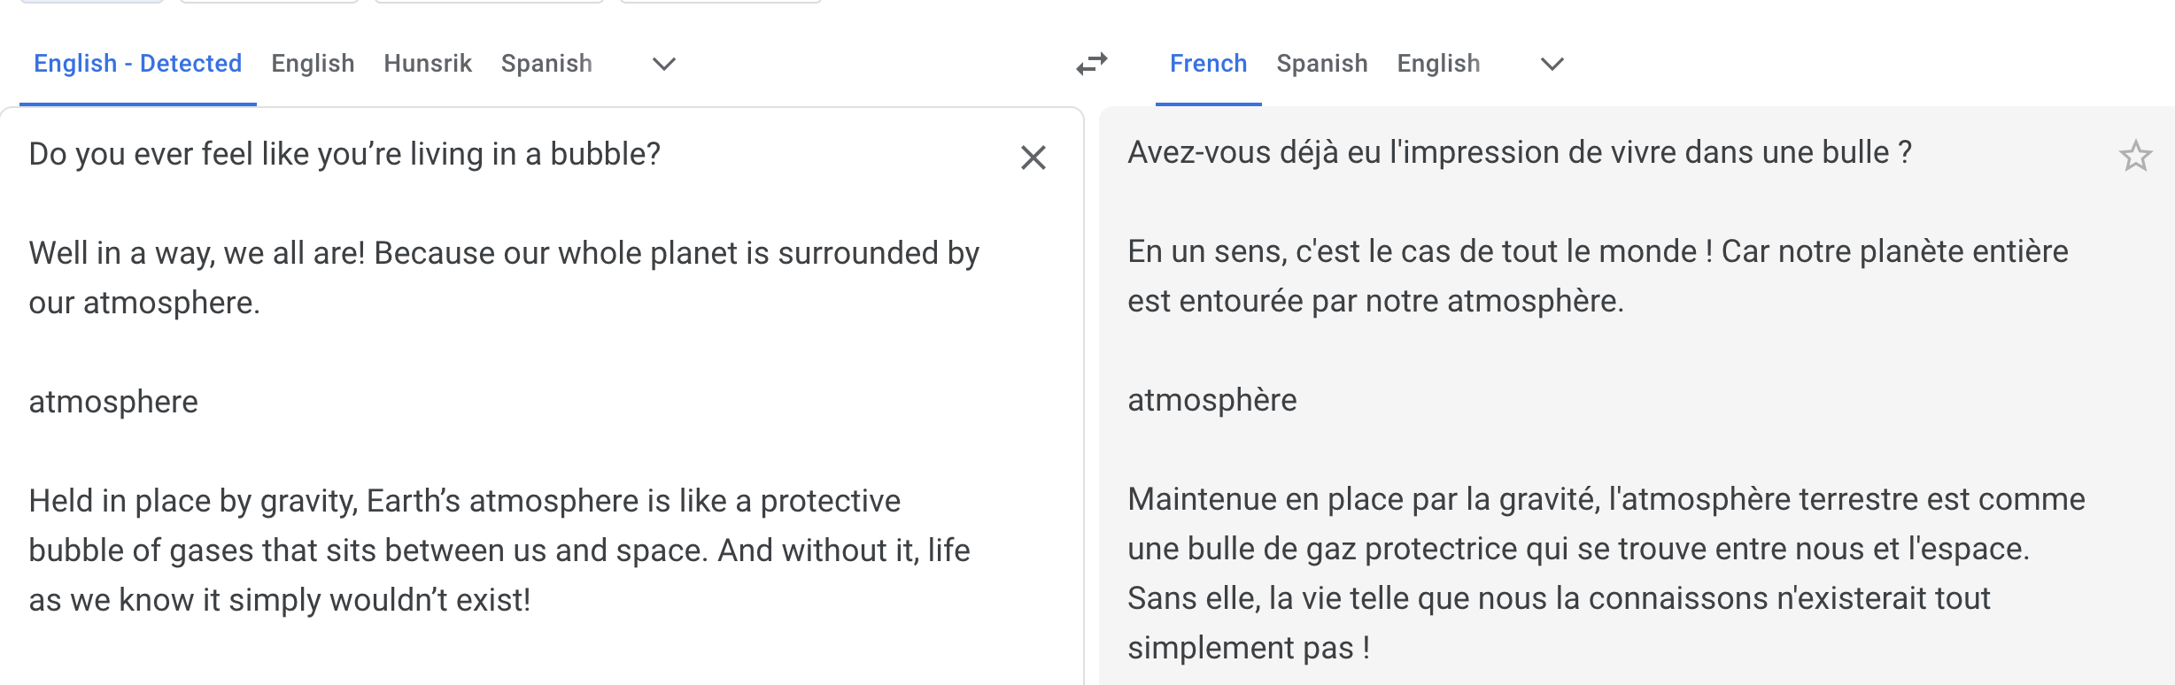The image size is (2175, 685).
Task: Switch target language to Spanish
Action: [x=1322, y=64]
